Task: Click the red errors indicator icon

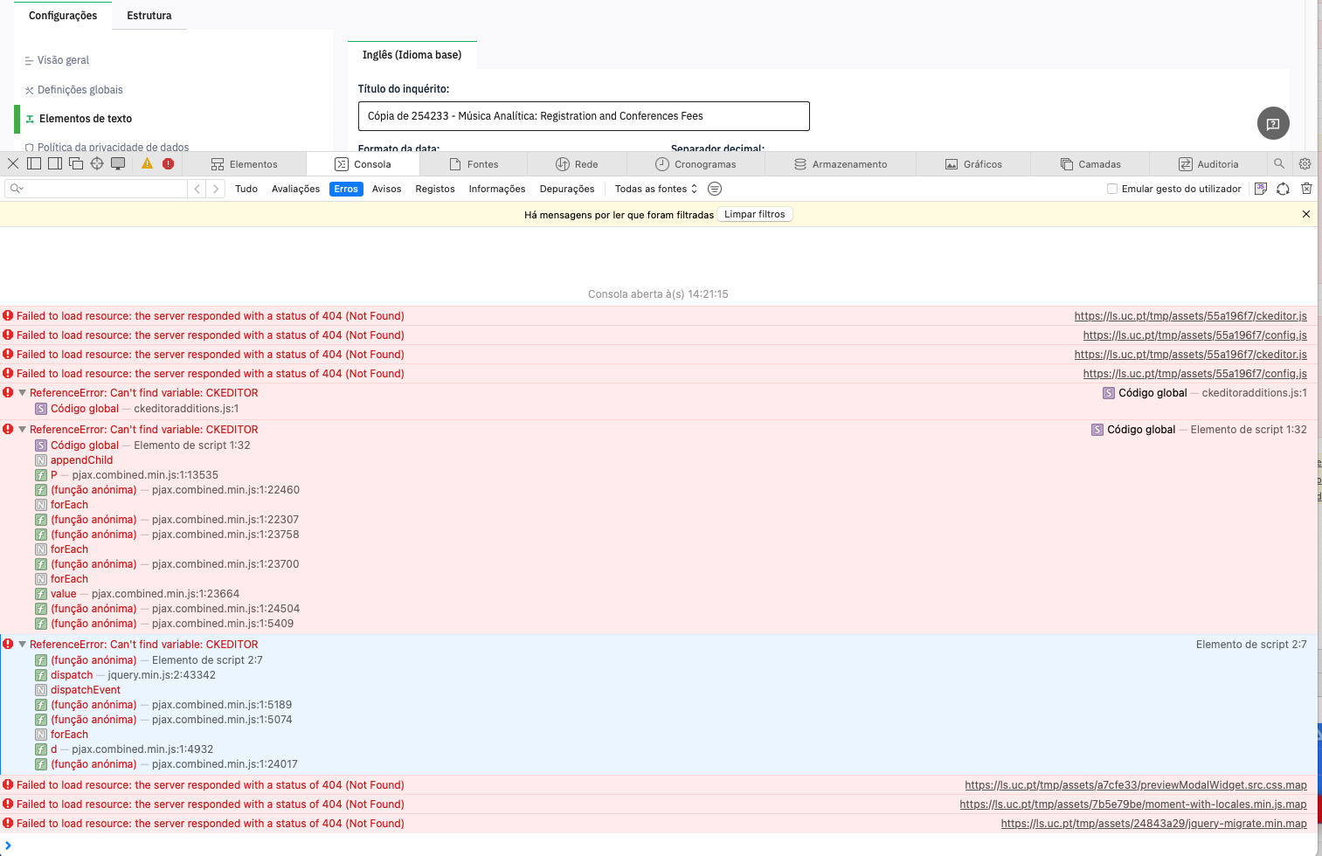Action: tap(168, 163)
